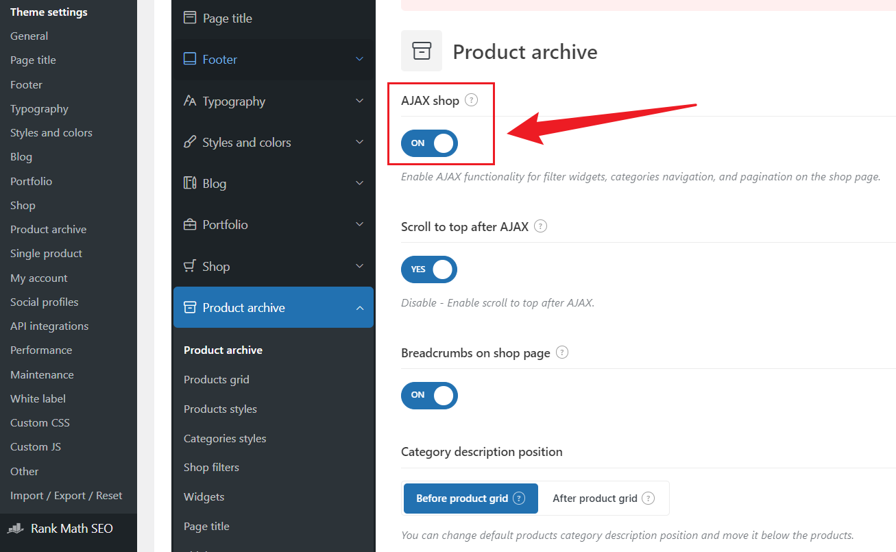Screen dimensions: 896x552
Task: Click the Rank Math SEO icon
Action: (x=16, y=529)
